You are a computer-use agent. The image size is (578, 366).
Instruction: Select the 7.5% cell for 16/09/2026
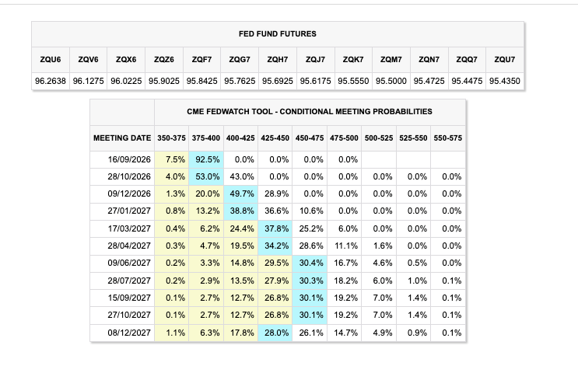[x=171, y=160]
